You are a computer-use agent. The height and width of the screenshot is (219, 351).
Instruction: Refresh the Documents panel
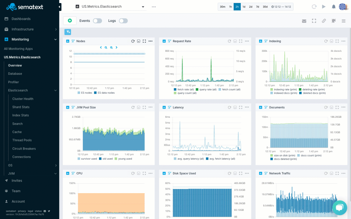326,107
